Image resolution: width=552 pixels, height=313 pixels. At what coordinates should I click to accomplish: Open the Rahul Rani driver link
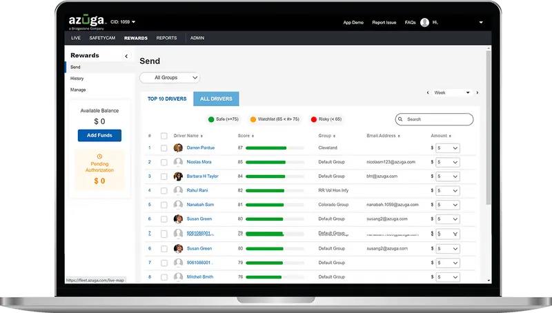point(197,190)
